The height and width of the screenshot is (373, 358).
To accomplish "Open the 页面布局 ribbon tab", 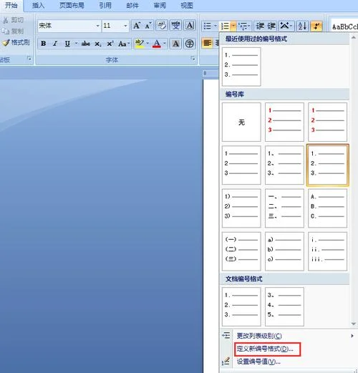I will pos(72,5).
